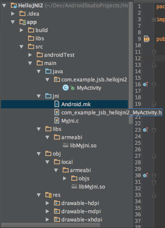Expand the objs folder
Viewport: 165px width, 228px height.
[65, 179]
